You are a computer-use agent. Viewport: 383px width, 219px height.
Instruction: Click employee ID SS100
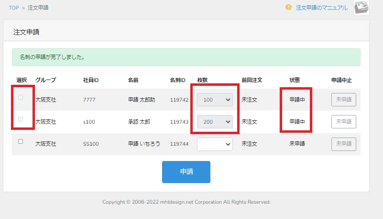[x=91, y=144]
